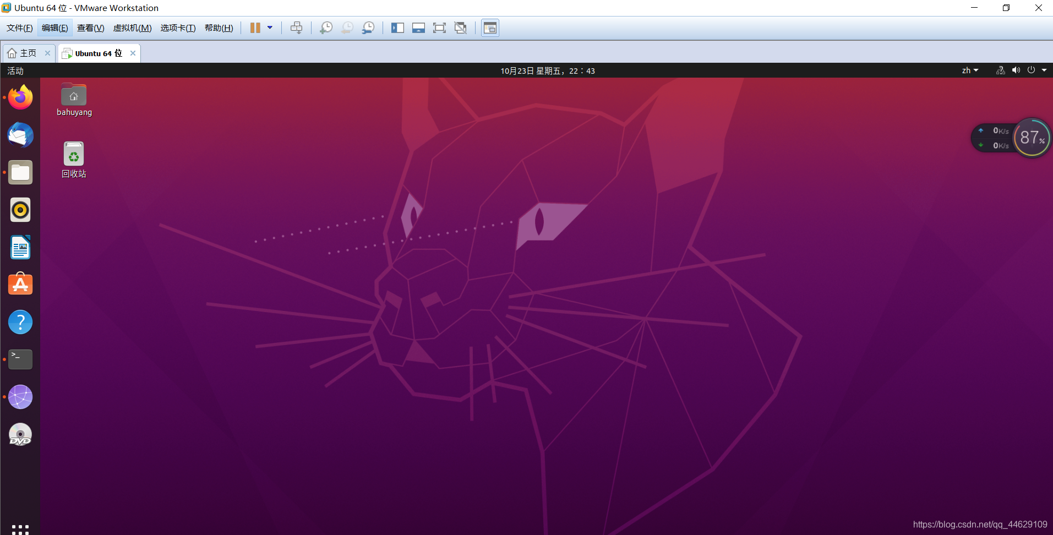Pause the virtual machine with the orange pause button
The width and height of the screenshot is (1053, 535).
tap(255, 28)
